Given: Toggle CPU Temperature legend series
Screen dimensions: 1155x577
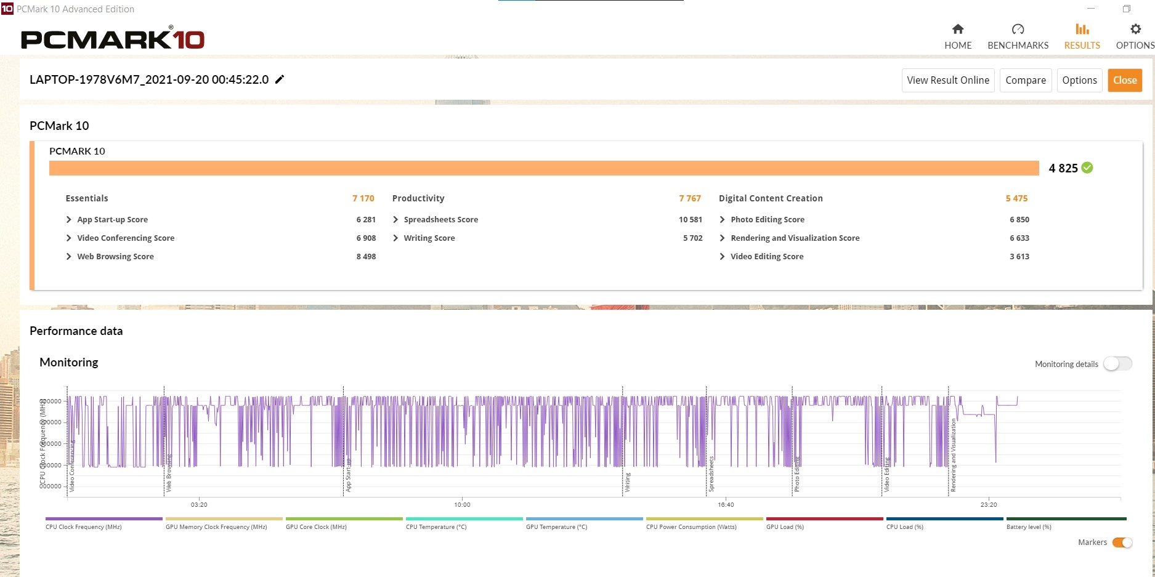Looking at the screenshot, I should click(x=464, y=523).
